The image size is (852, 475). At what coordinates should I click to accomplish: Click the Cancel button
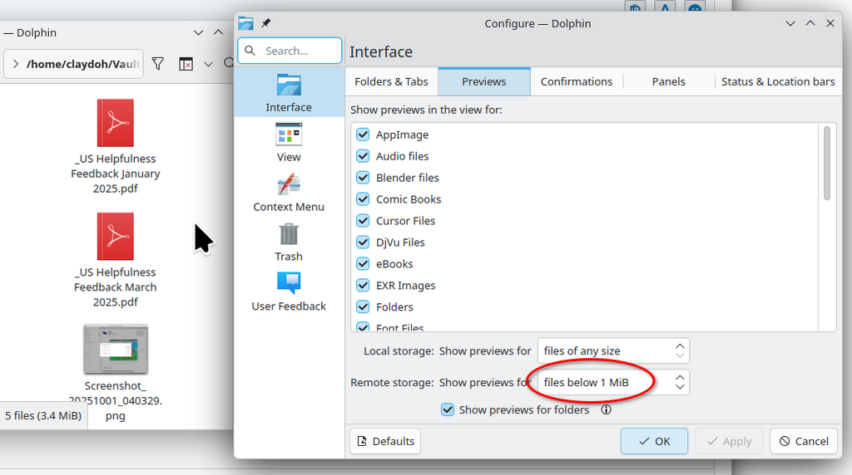click(804, 442)
